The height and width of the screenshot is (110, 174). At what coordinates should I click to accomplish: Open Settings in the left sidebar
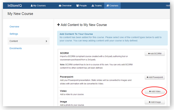(14, 34)
